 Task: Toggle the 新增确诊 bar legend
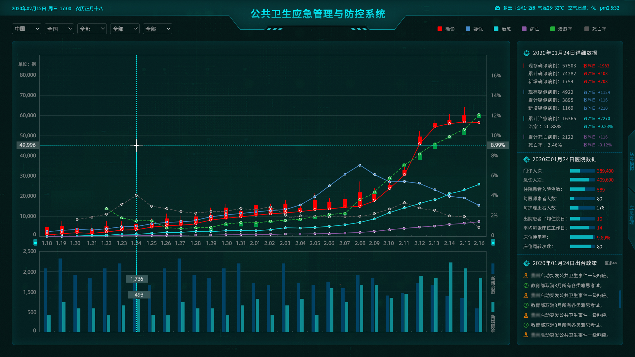[x=493, y=317]
